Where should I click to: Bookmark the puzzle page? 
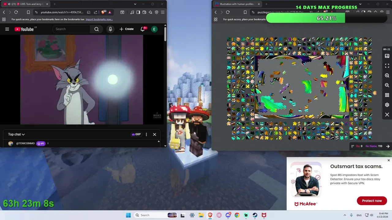point(245,12)
